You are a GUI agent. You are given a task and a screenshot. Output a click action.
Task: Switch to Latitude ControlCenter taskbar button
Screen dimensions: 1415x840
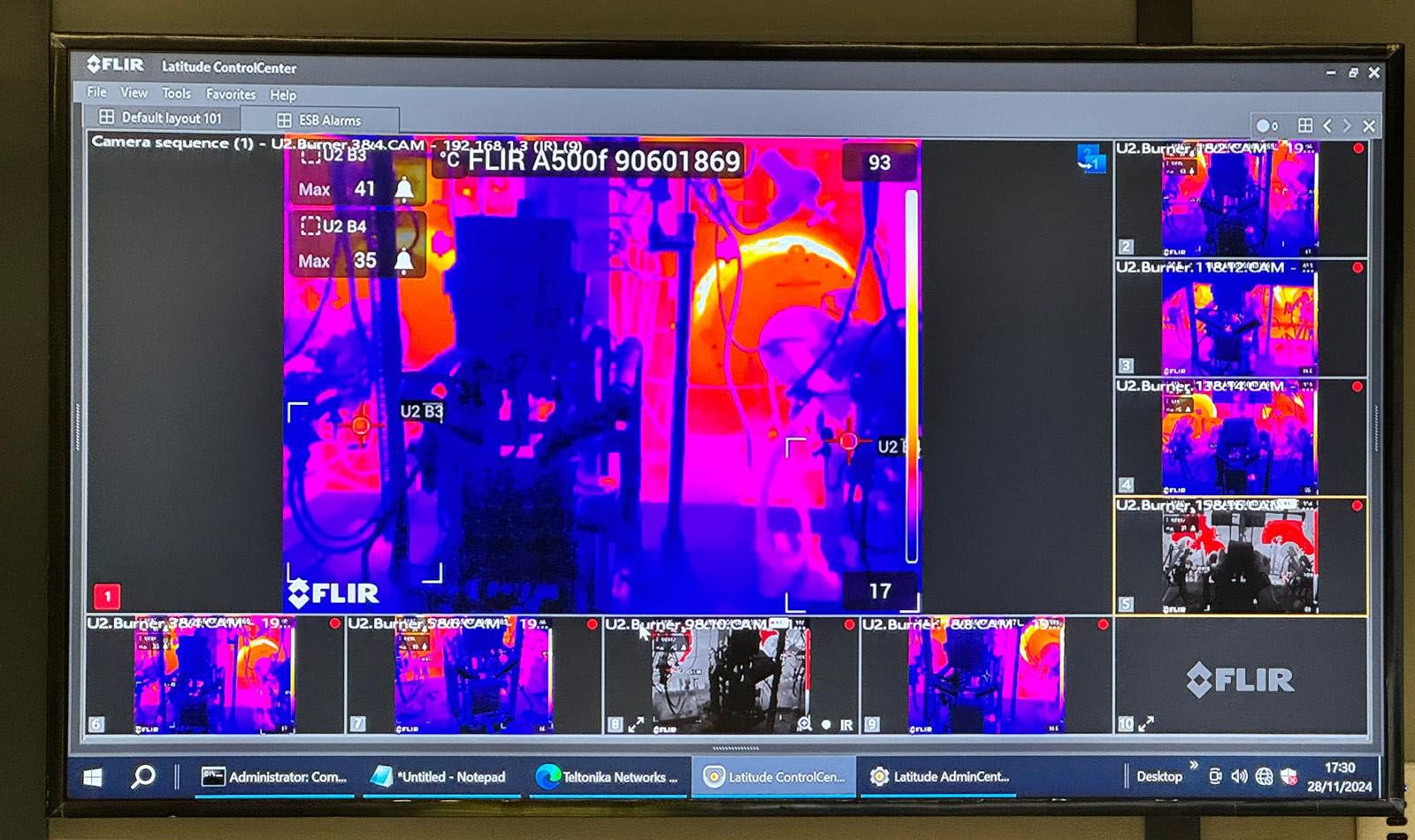(x=775, y=778)
